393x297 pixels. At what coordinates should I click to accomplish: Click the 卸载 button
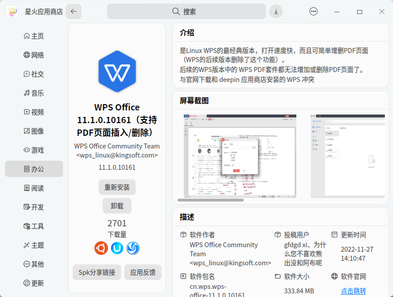pyautogui.click(x=117, y=206)
